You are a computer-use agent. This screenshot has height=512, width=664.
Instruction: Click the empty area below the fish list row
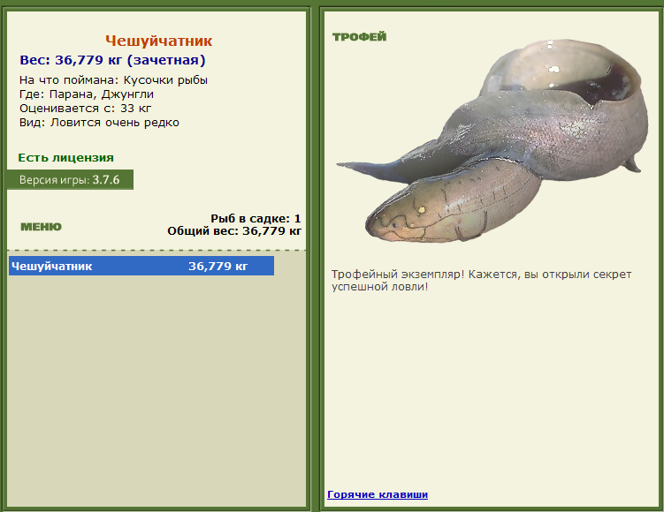click(156, 388)
